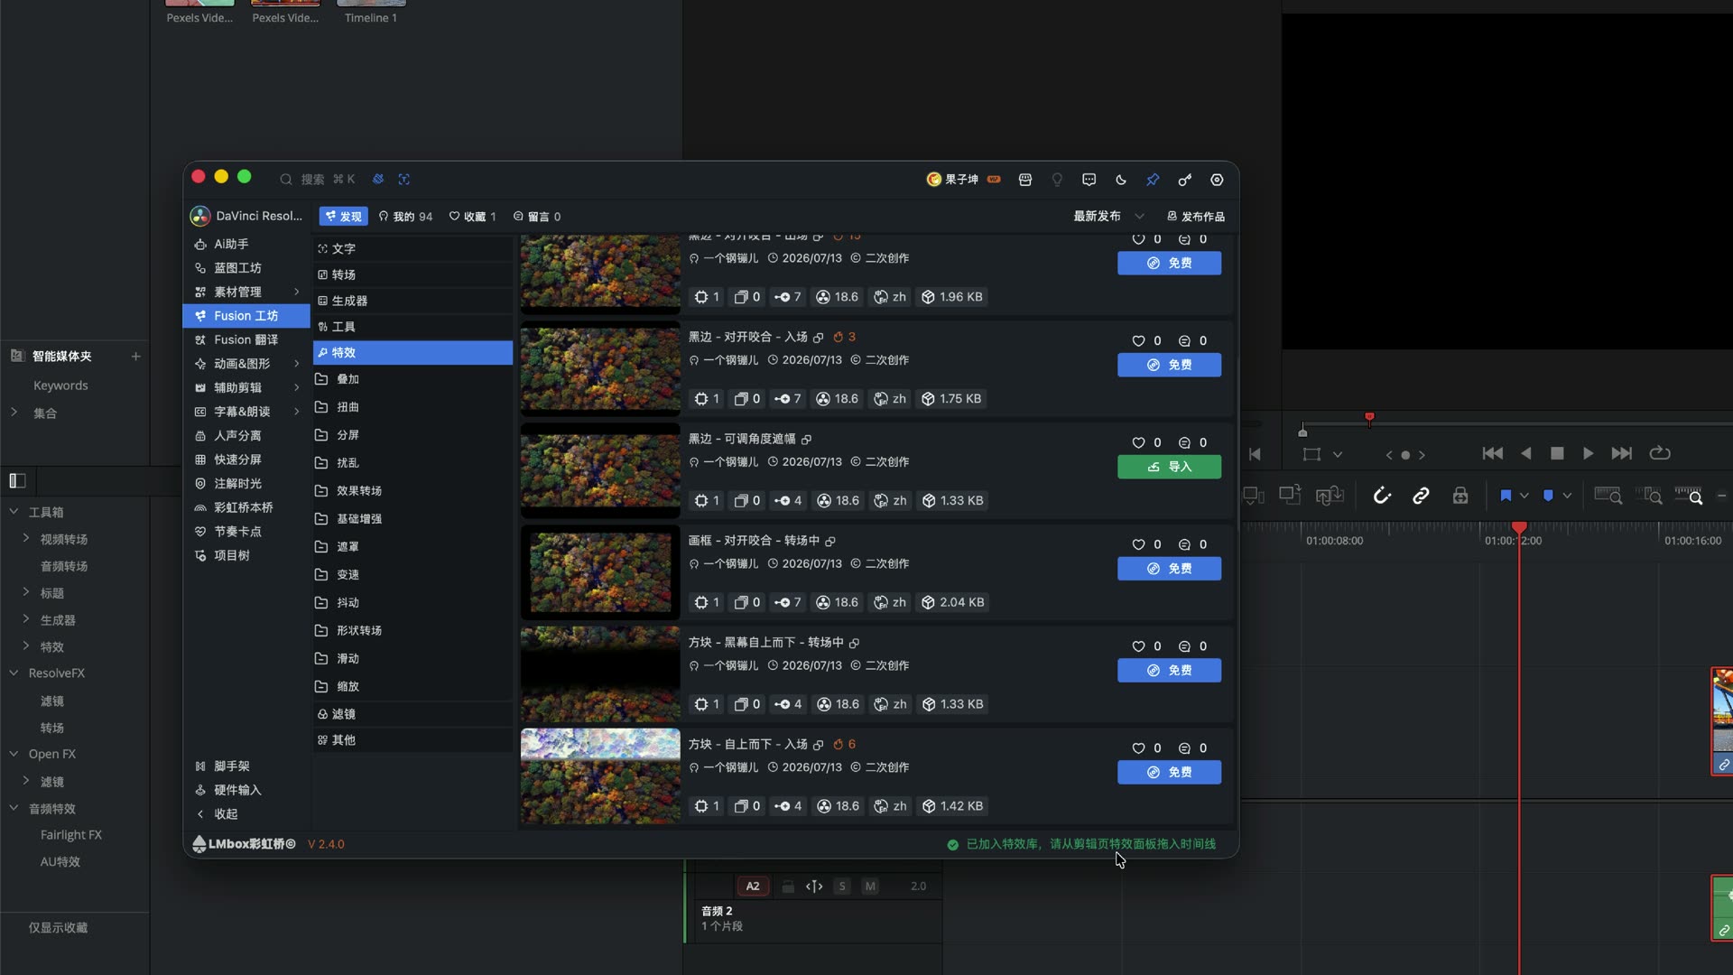Viewport: 1733px width, 975px height.
Task: Open LMbox settings hexagon icon
Action: 1217,180
